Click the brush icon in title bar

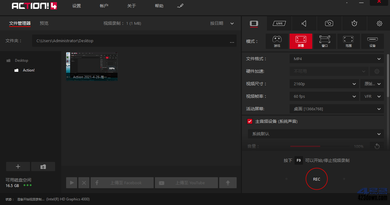[x=180, y=5]
